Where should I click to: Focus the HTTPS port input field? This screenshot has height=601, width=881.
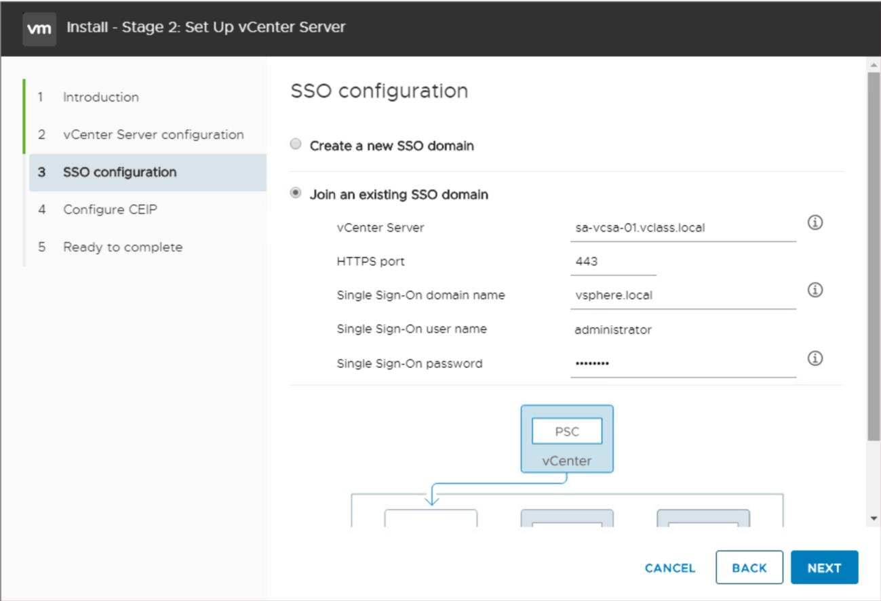613,262
